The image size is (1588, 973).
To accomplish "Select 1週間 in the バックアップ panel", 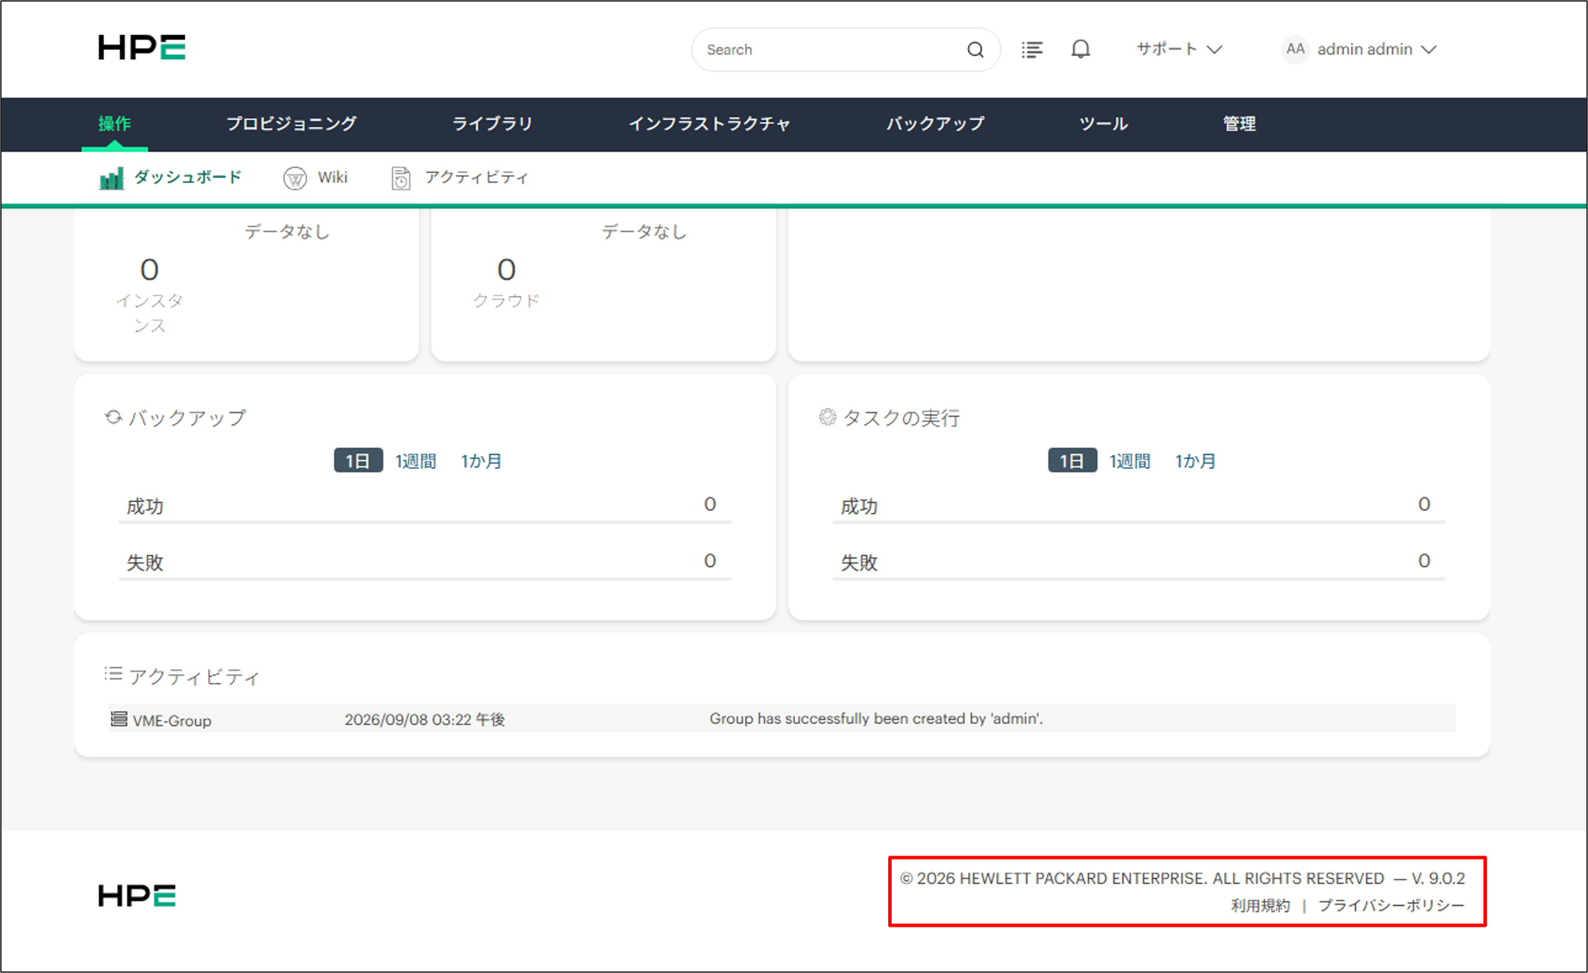I will (x=415, y=461).
